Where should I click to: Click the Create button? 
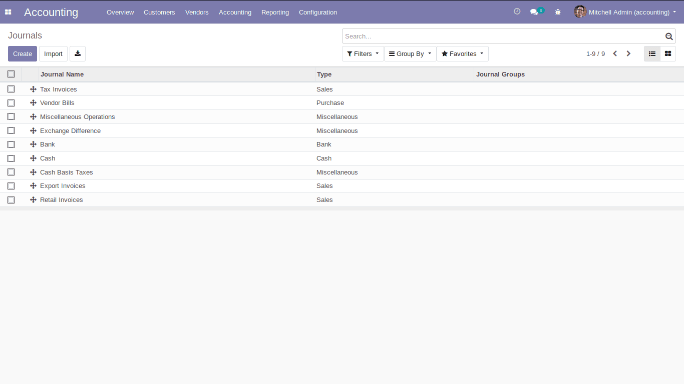[23, 53]
